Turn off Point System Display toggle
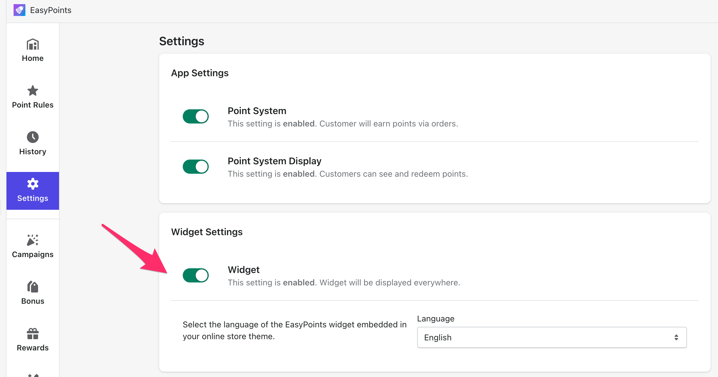Image resolution: width=718 pixels, height=377 pixels. tap(195, 167)
